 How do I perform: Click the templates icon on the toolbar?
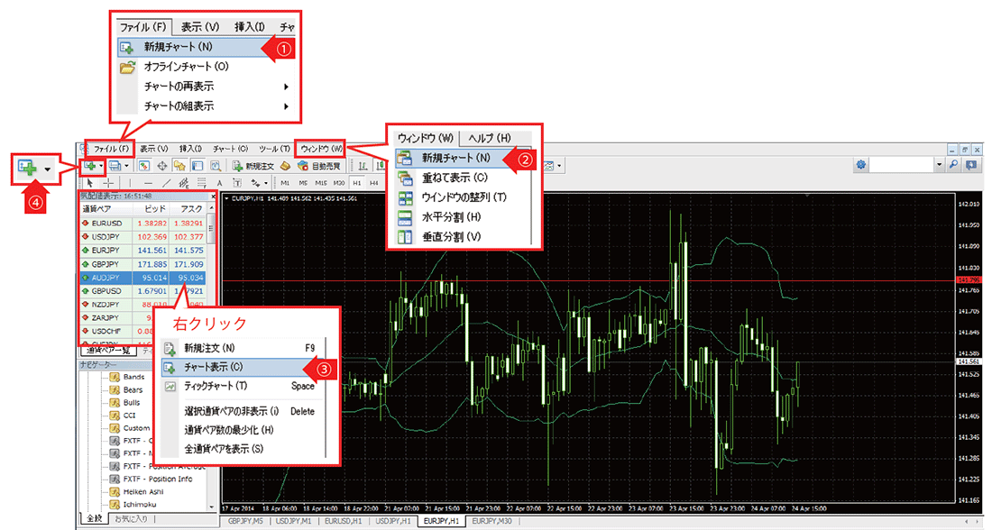coord(548,166)
